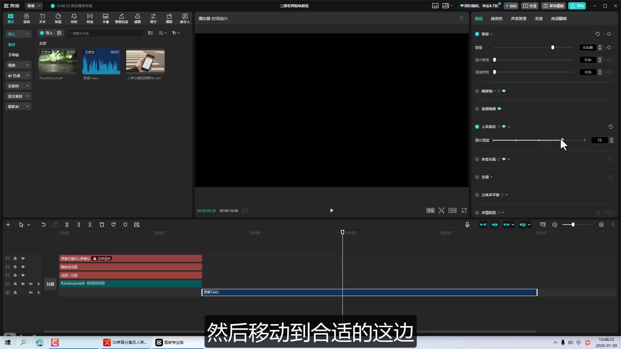Switch to the 变速 tab

tap(539, 19)
